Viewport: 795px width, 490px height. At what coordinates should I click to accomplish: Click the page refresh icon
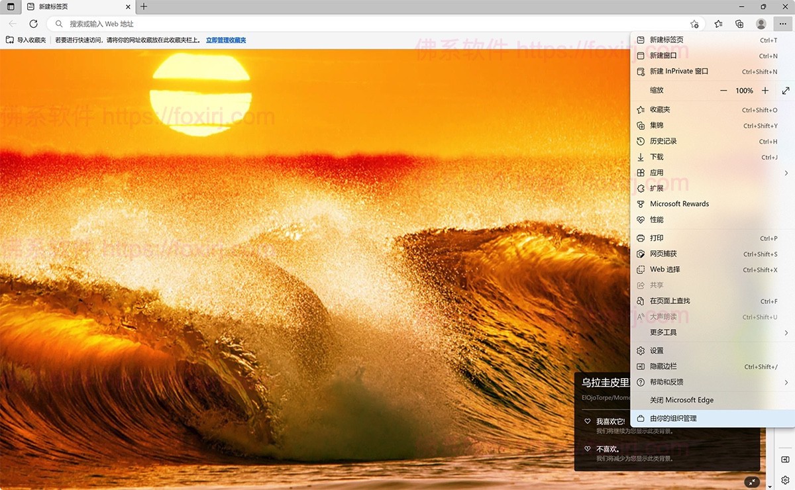coord(33,23)
